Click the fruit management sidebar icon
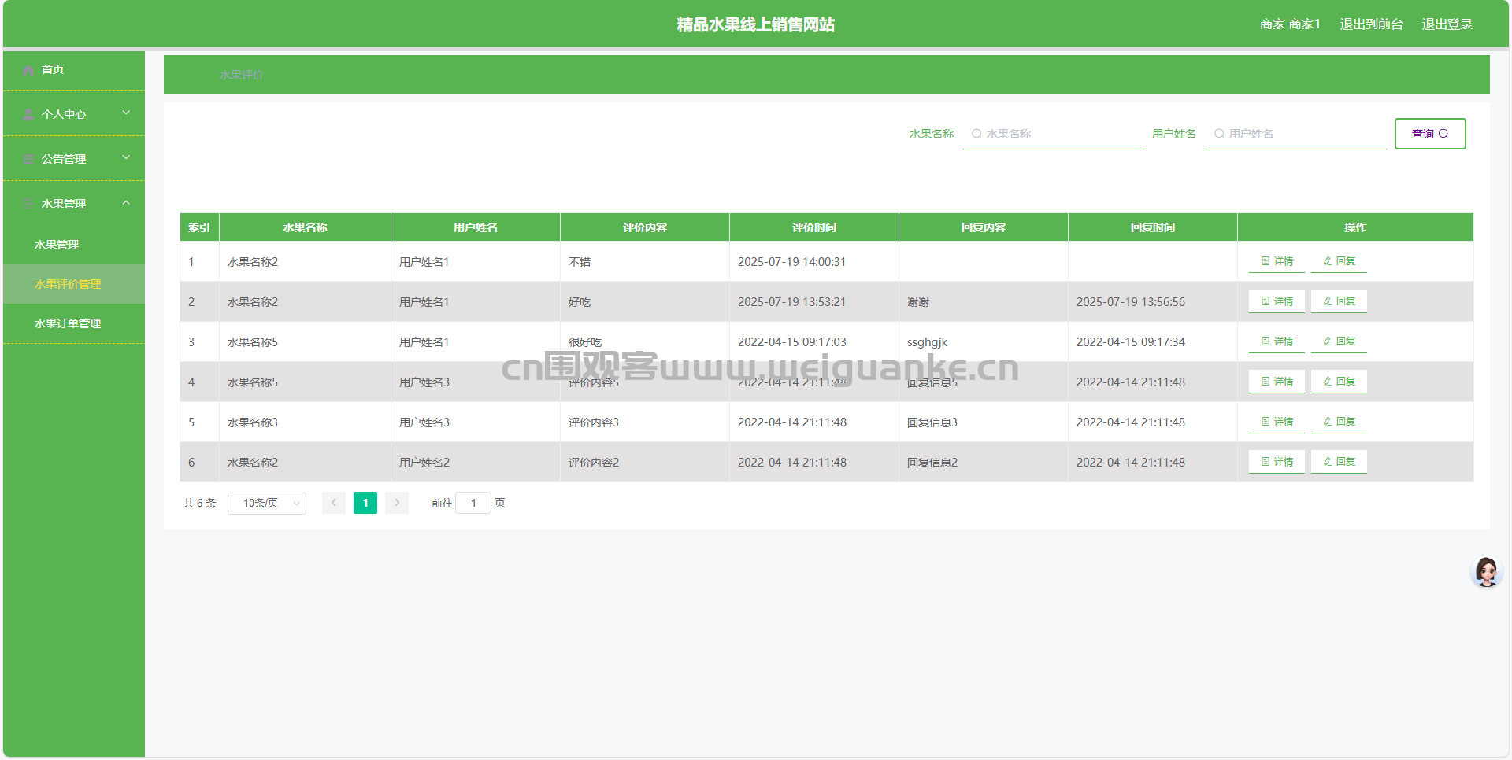1512x760 pixels. tap(29, 205)
